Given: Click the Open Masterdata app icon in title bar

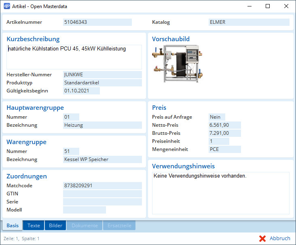Looking at the screenshot, I should pos(7,6).
